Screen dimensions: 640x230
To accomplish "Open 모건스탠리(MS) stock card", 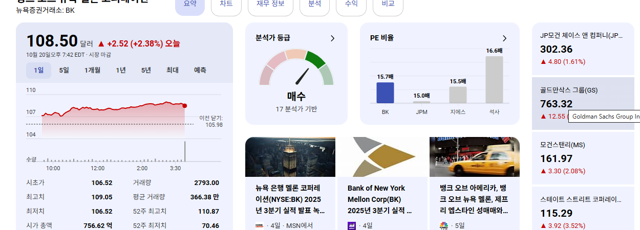I will [x=583, y=158].
